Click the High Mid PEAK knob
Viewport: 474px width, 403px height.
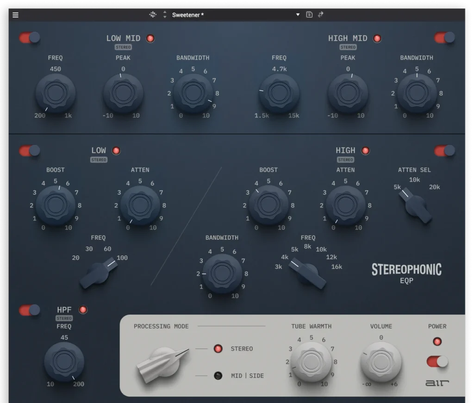click(348, 93)
